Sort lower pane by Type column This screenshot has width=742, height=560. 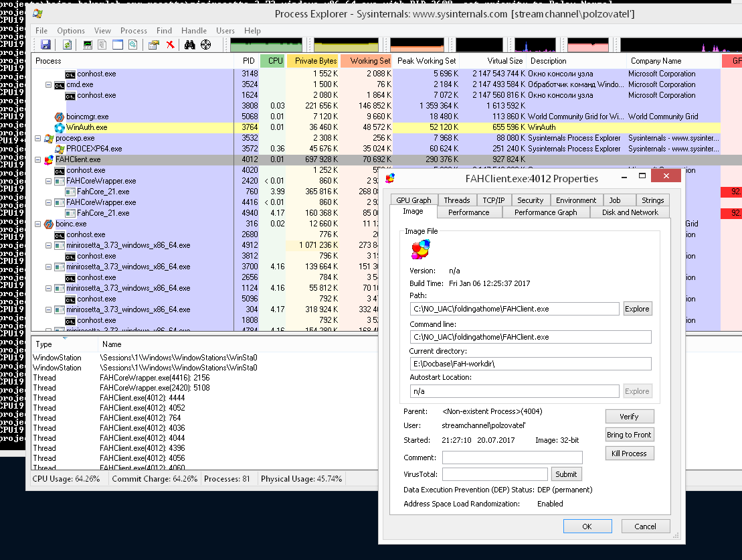click(64, 344)
